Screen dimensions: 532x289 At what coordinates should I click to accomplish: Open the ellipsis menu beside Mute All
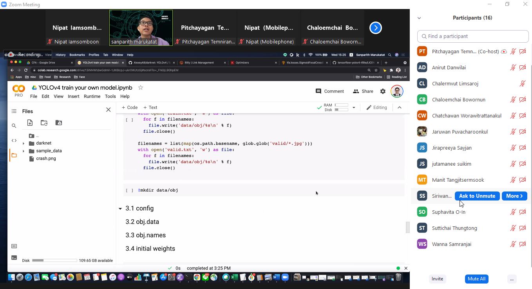[x=512, y=279]
